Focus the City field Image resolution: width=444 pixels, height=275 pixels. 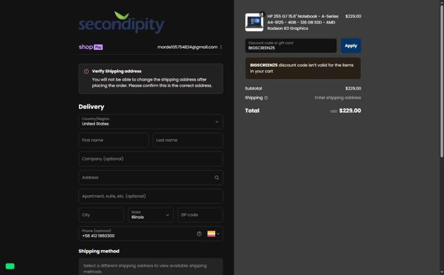coord(101,215)
